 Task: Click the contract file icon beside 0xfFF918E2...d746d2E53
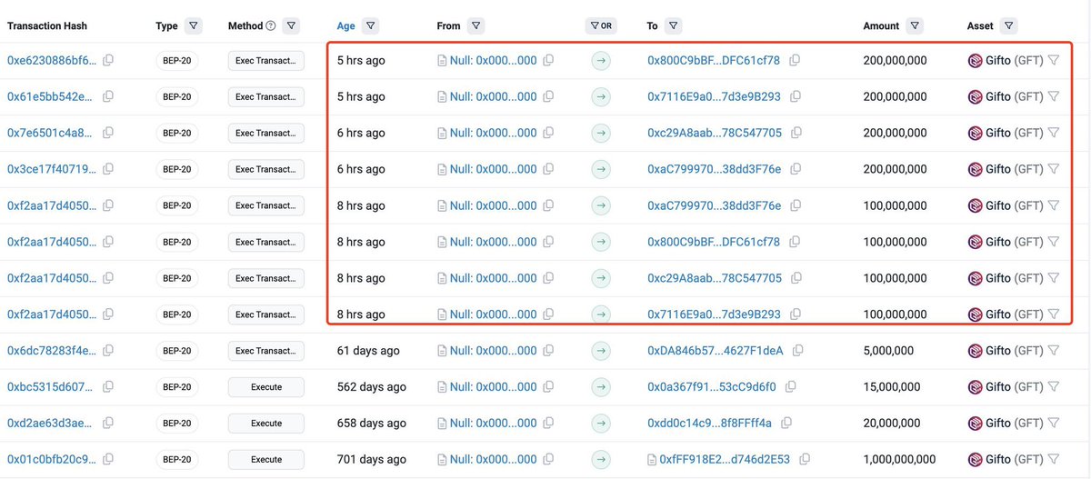653,460
